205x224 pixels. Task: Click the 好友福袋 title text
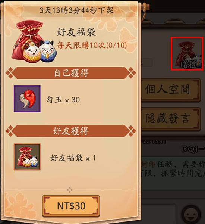click(x=76, y=32)
